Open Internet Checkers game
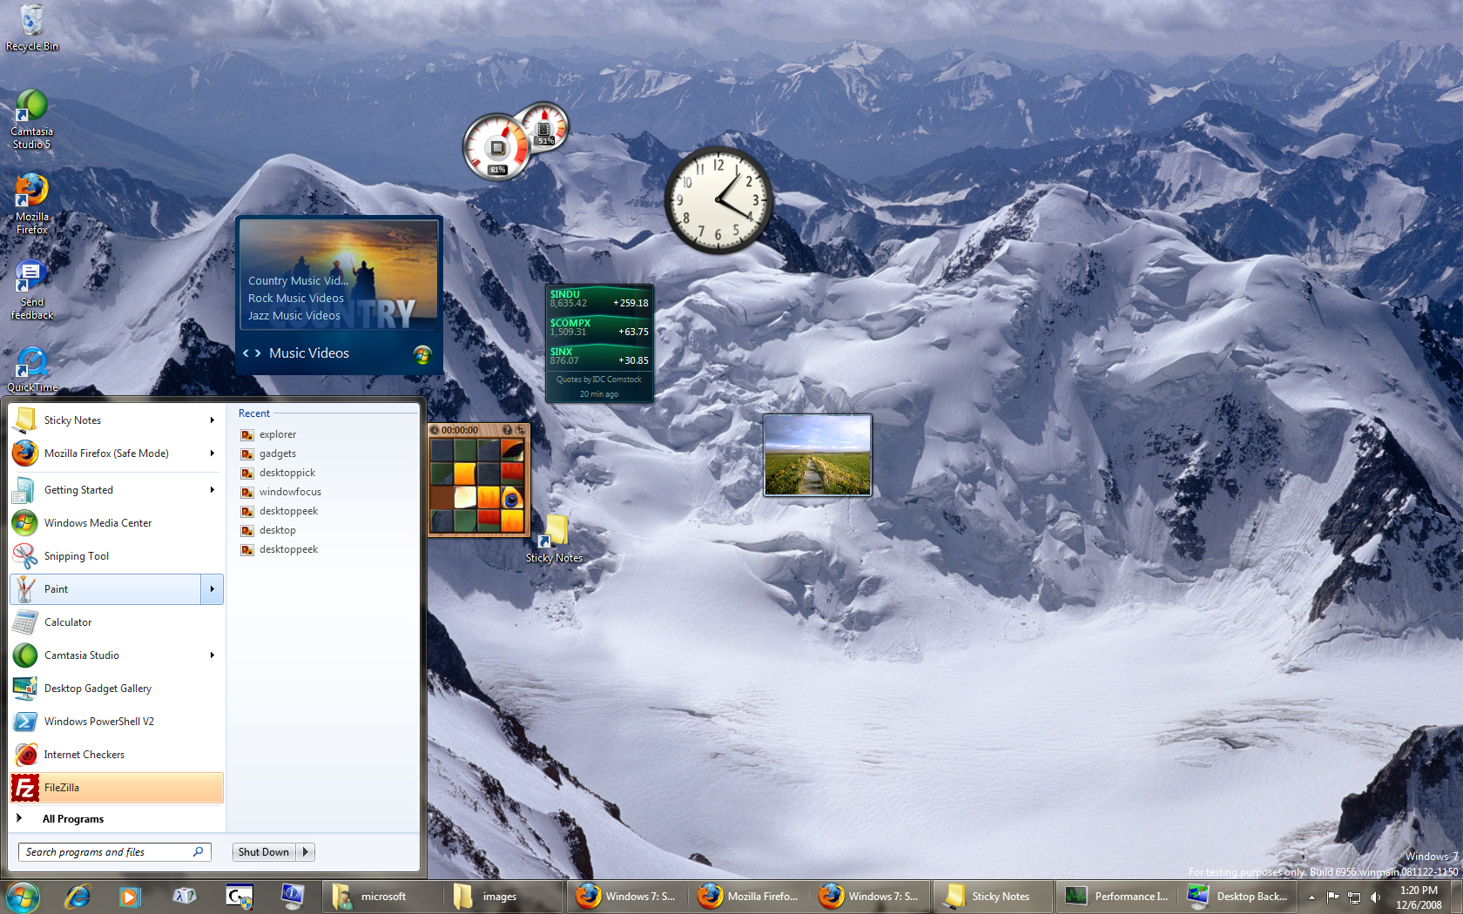The image size is (1463, 914). point(117,755)
